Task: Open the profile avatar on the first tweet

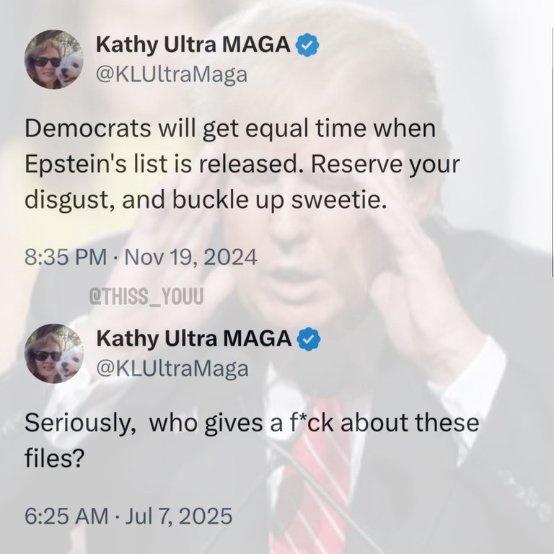Action: coord(53,59)
